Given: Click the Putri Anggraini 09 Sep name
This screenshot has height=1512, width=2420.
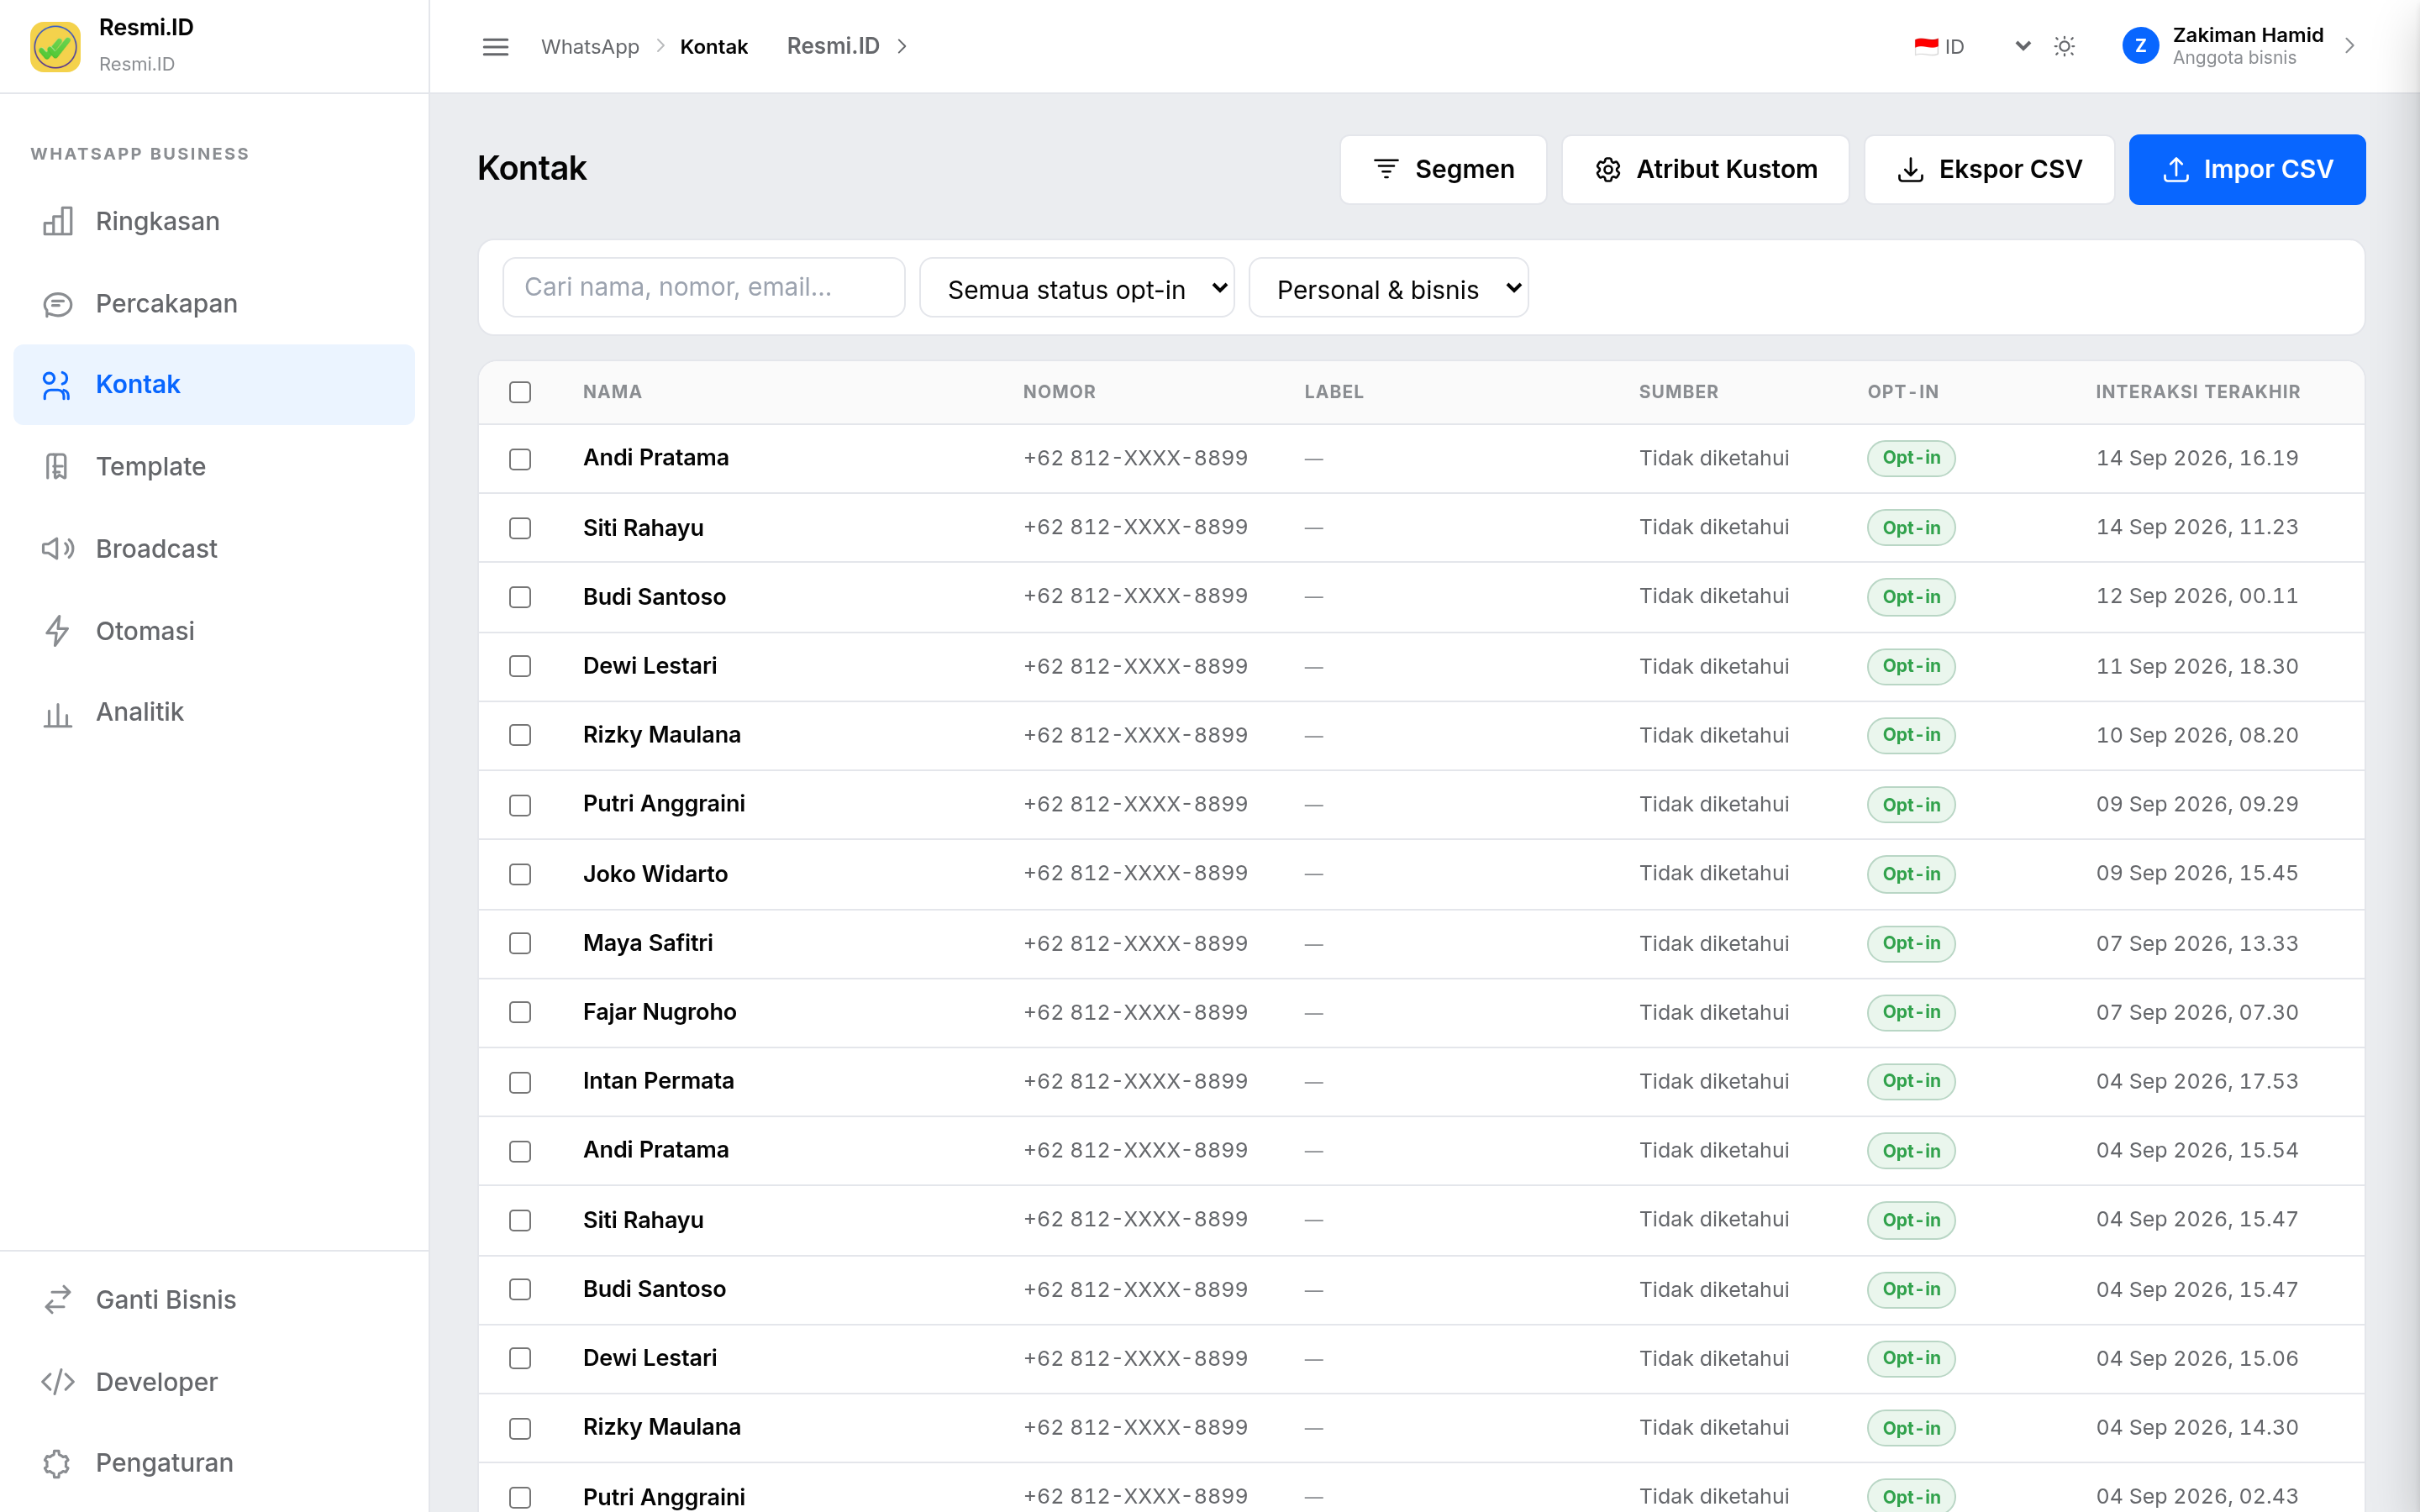Looking at the screenshot, I should coord(664,804).
